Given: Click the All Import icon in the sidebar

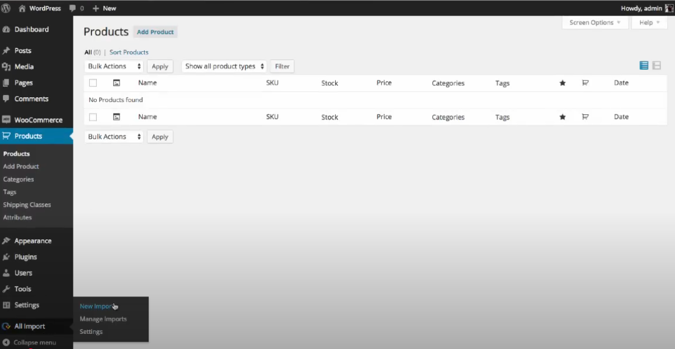Looking at the screenshot, I should 6,326.
